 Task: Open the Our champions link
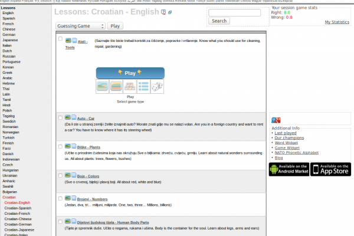289,137
